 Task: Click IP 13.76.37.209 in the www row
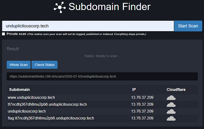coord(142,98)
